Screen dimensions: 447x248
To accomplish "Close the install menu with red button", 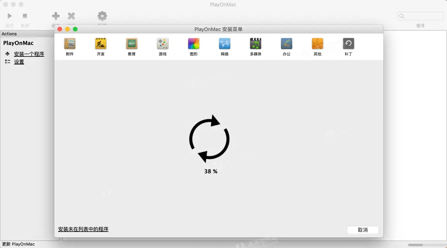I will [60, 29].
